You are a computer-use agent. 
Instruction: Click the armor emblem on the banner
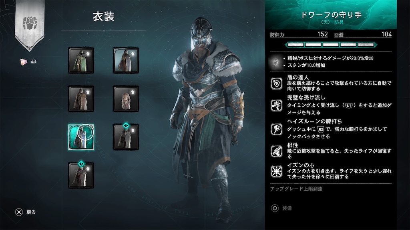coord(30,23)
